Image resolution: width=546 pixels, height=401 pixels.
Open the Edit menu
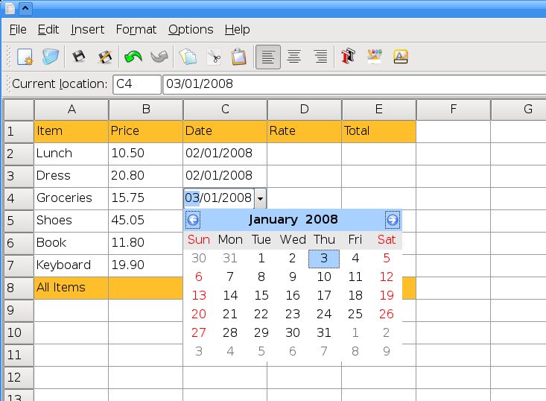pos(48,30)
